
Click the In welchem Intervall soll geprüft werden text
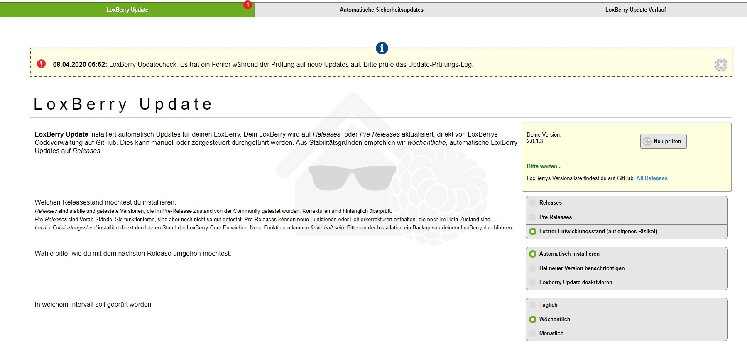93,305
